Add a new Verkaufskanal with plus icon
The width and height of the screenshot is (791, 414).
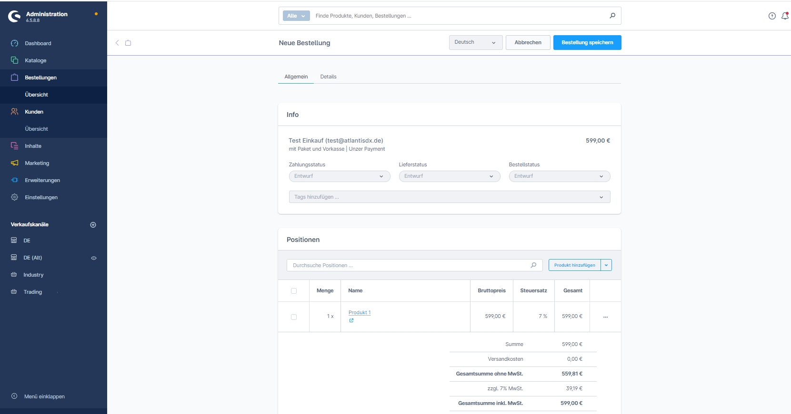[x=93, y=225]
